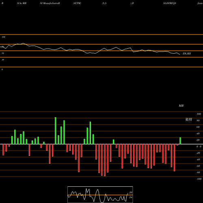This screenshot has width=203, height=203.
Task: Click the 'SI(TM)' header text
Action: tap(77, 3)
